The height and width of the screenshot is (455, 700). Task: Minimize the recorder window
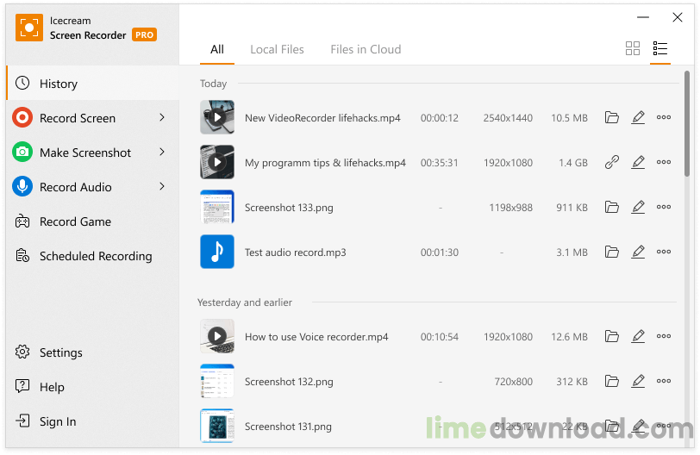643,17
